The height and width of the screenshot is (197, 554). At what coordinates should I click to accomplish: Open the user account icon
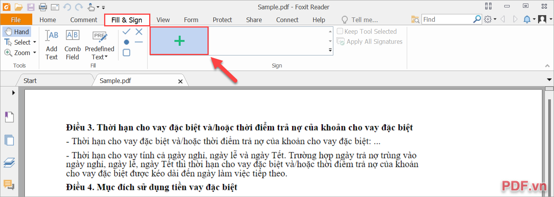543,19
